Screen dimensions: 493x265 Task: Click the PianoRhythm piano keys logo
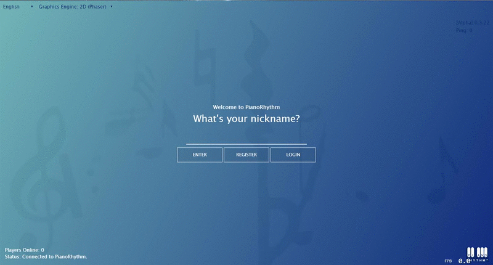coord(477,254)
